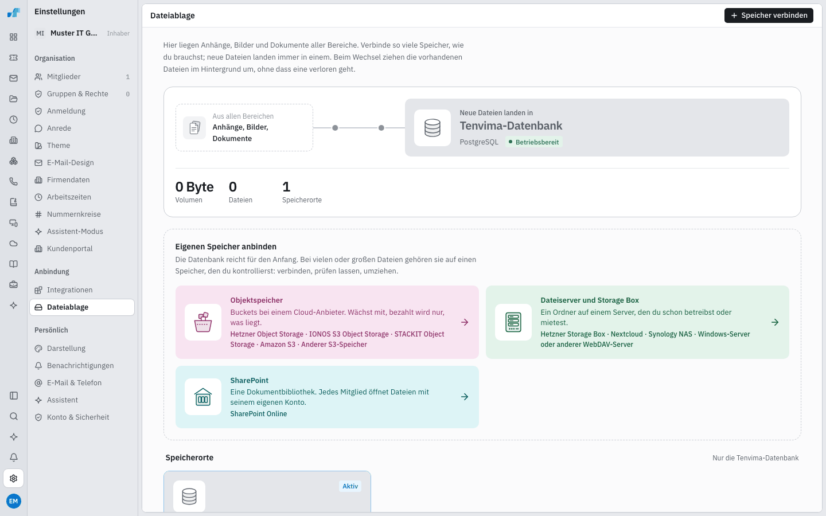This screenshot has width=826, height=516.
Task: Open the ticket icon in the left rail
Action: click(x=14, y=58)
